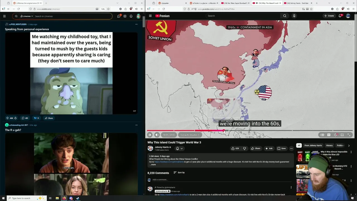Upvote the 'Speaking from personal experience' post
Image resolution: width=357 pixels, height=201 pixels.
click(8, 118)
